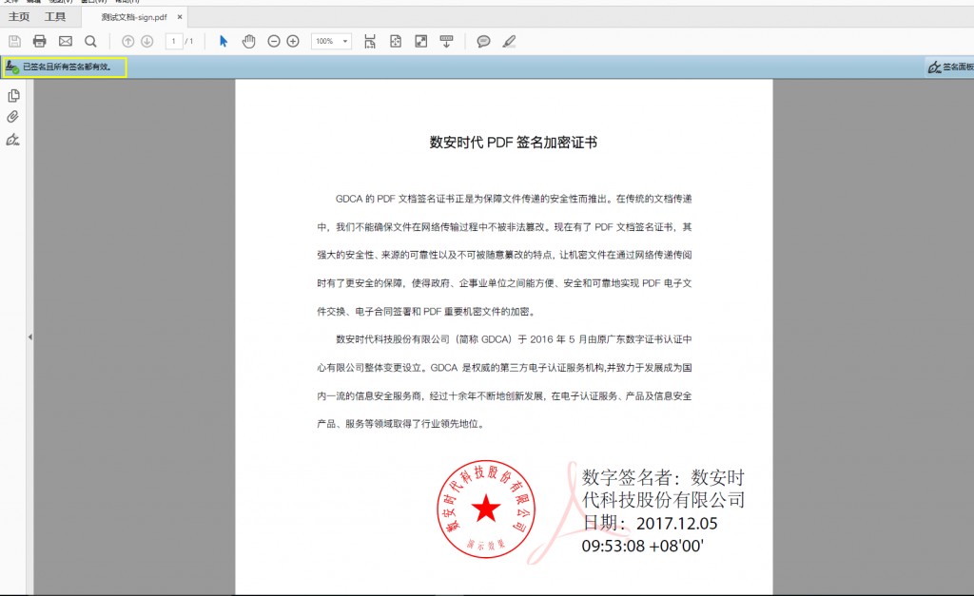Image resolution: width=974 pixels, height=596 pixels.
Task: Open the Find text magnifier tool
Action: [90, 42]
